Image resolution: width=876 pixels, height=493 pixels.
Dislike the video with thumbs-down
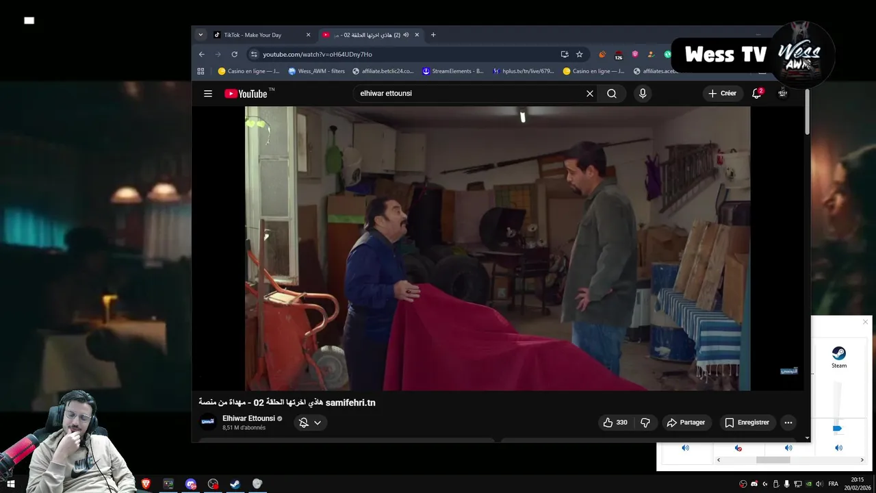tap(645, 422)
